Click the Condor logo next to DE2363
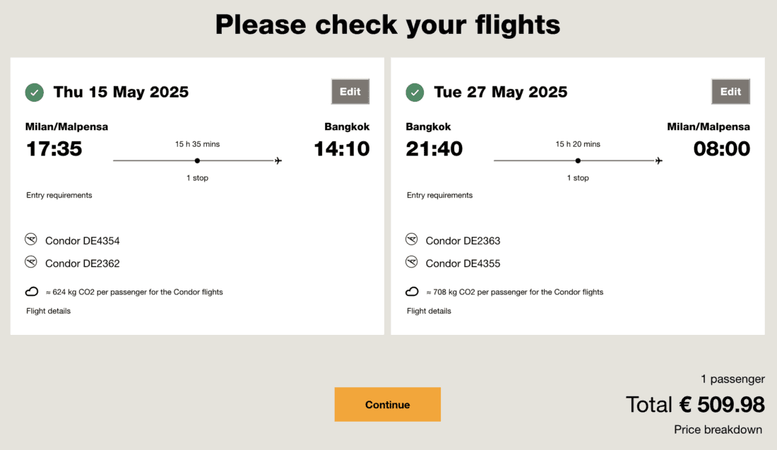Screen dimensions: 777x450 [x=412, y=240]
